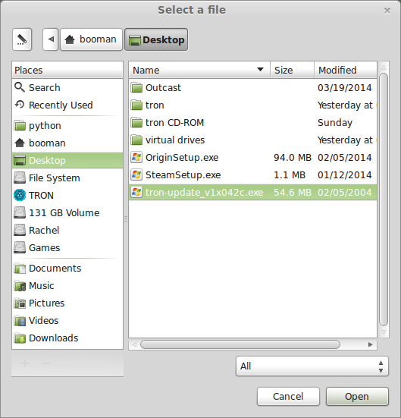The width and height of the screenshot is (401, 418).
Task: Click the Cancel button
Action: (288, 397)
